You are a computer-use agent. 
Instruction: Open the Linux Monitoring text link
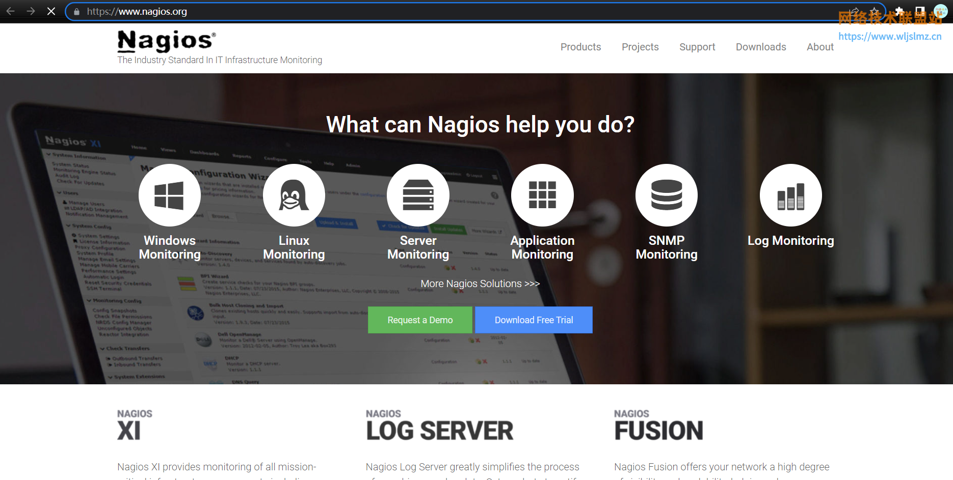click(x=294, y=247)
